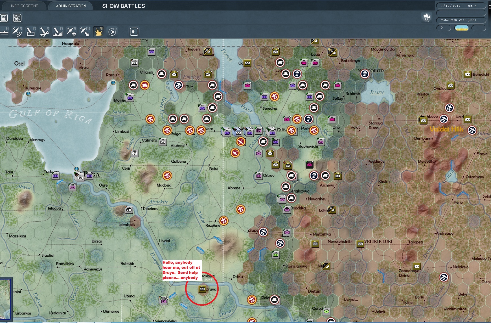Click the field showing 0
491x323 pixels.
point(444,28)
